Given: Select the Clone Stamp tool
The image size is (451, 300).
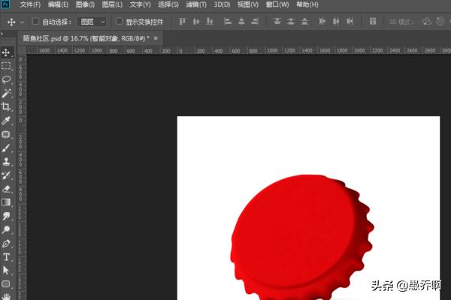Looking at the screenshot, I should [6, 161].
